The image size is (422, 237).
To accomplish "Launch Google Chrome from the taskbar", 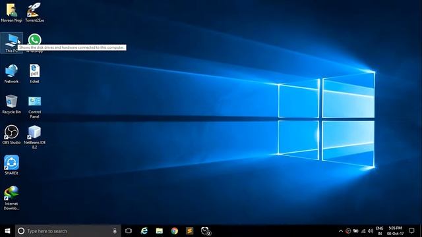I will (x=174, y=231).
